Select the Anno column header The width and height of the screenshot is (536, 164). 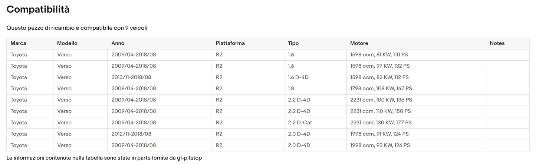(x=118, y=43)
